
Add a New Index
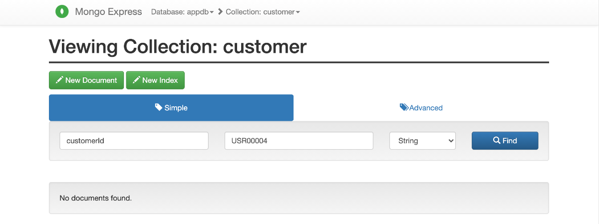click(155, 80)
